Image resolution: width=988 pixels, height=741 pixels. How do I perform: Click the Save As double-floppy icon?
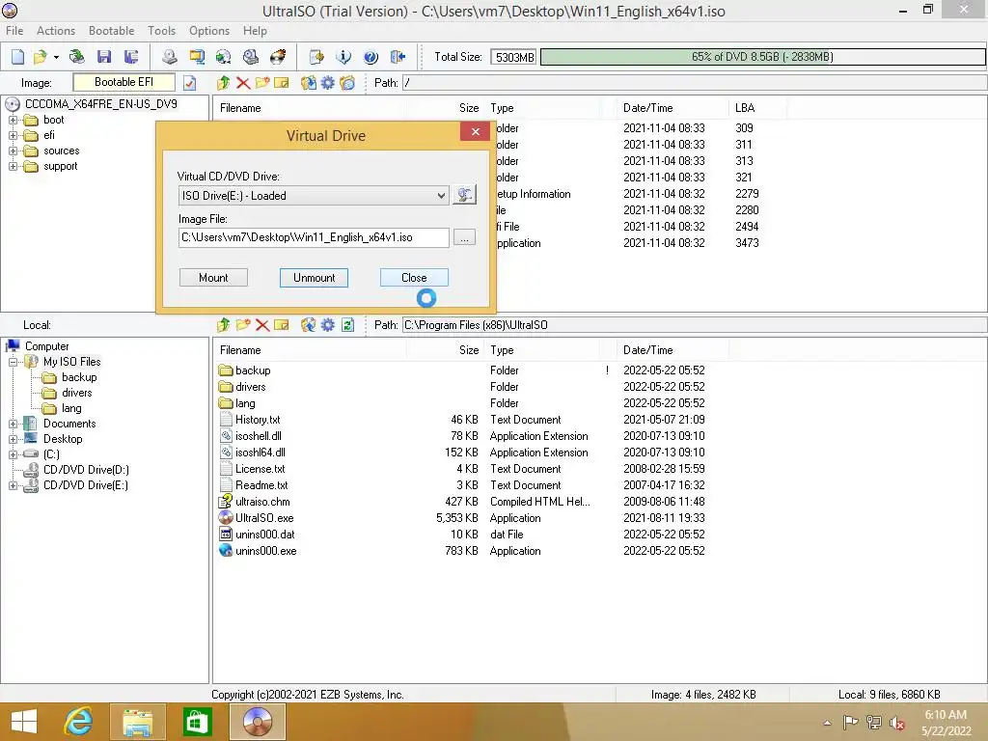point(131,57)
